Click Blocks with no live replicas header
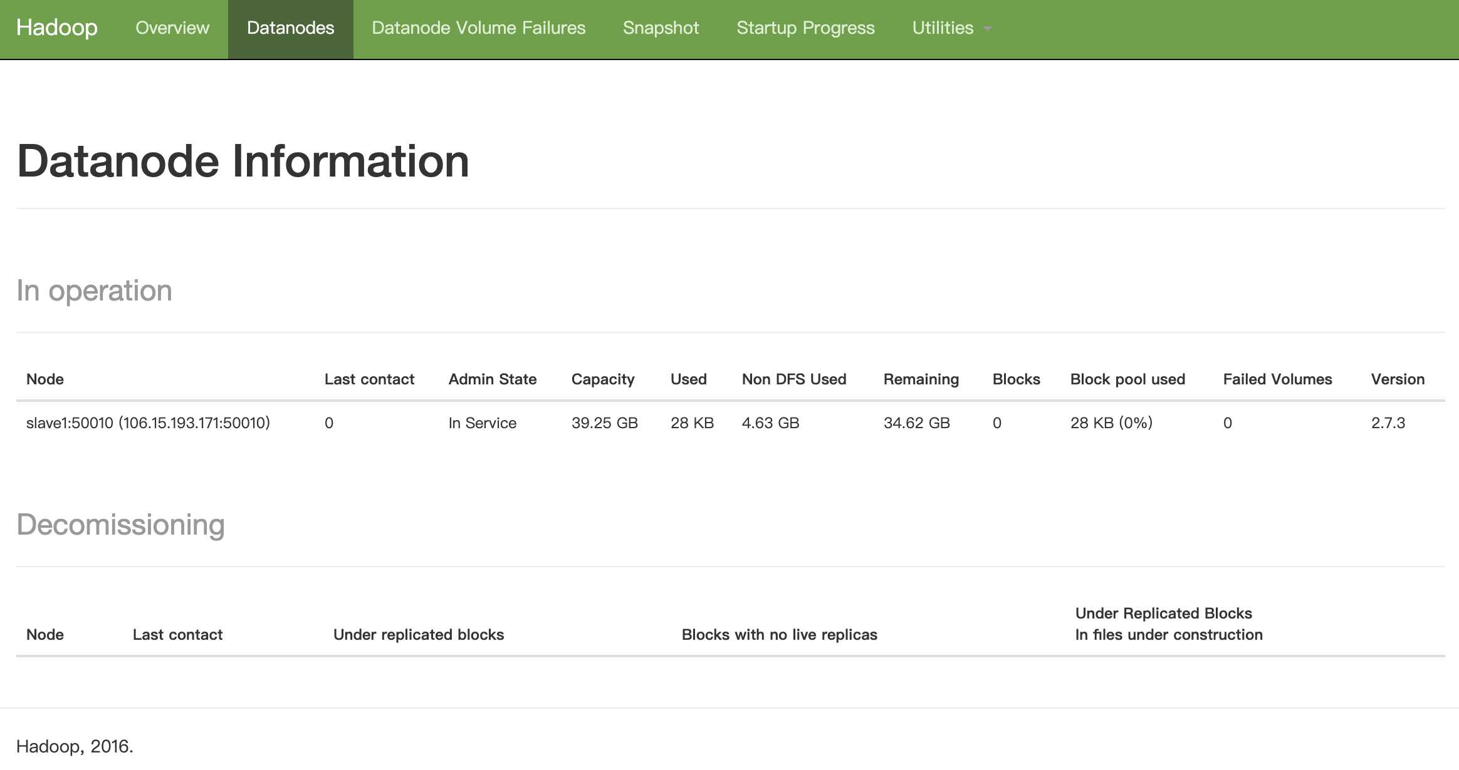 (779, 635)
